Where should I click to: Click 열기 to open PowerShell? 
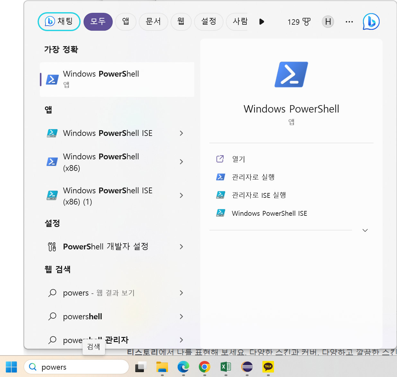pos(239,159)
